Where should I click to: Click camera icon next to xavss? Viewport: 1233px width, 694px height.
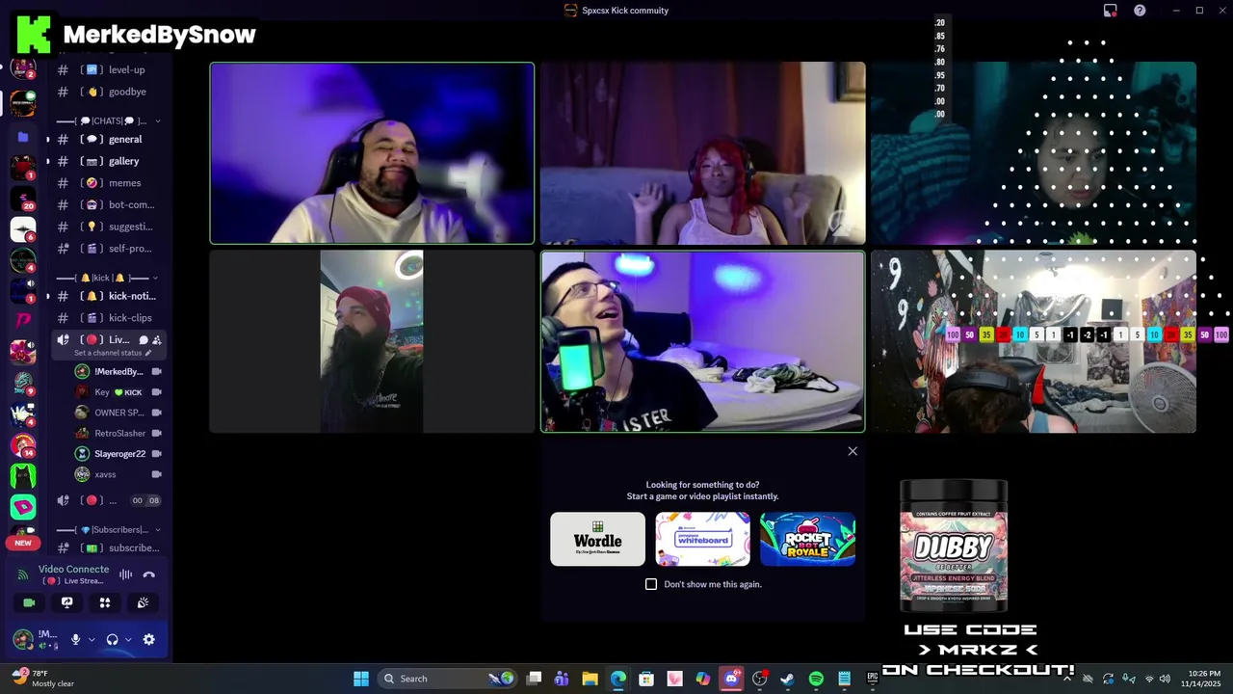tap(156, 474)
